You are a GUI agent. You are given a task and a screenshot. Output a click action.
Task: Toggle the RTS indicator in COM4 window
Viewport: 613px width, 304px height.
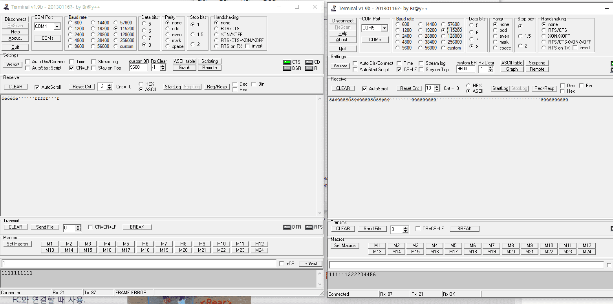pos(309,227)
